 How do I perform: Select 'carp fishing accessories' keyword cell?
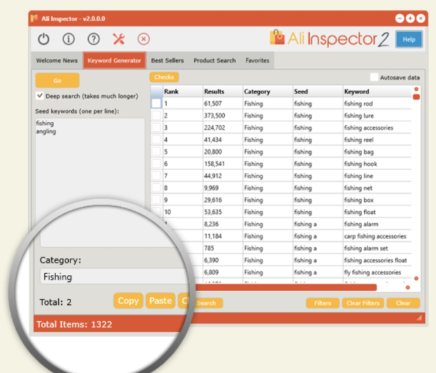(x=377, y=236)
